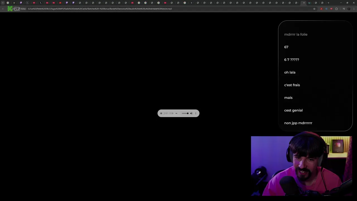This screenshot has height=201, width=357.
Task: Go back using the browser back arrow
Action: click(3, 9)
